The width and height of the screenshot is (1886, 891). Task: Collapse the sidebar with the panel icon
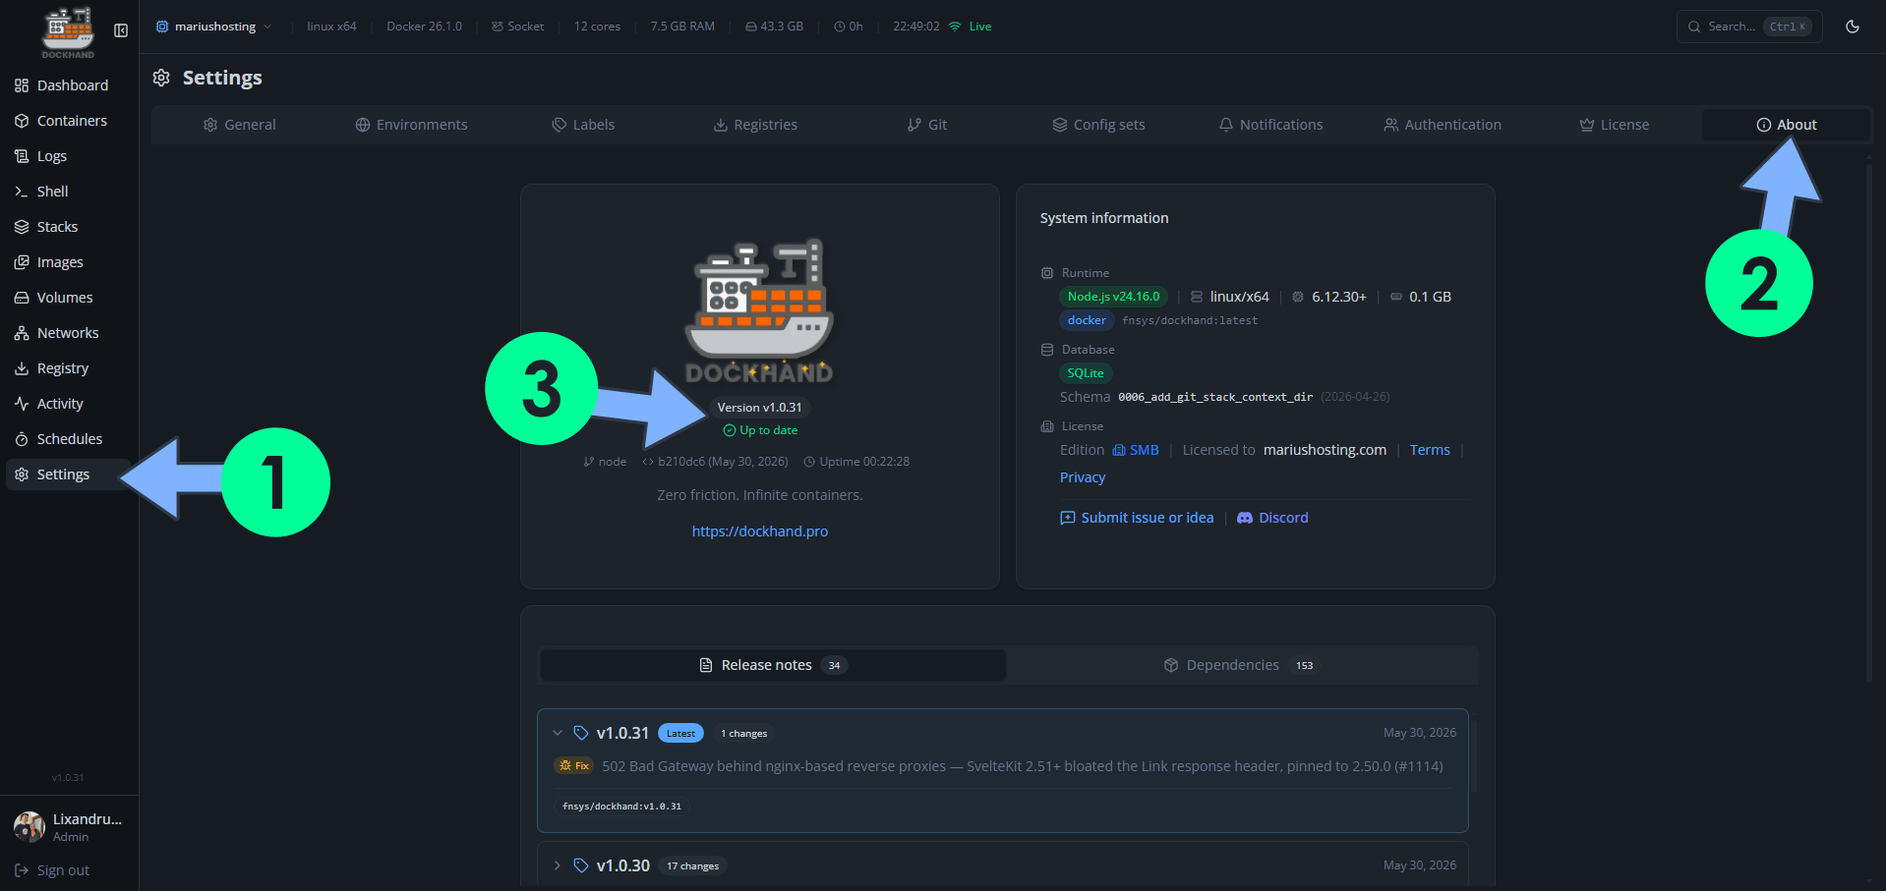[x=121, y=30]
